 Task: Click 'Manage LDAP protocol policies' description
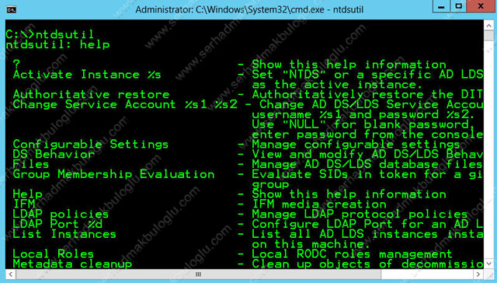(360, 214)
